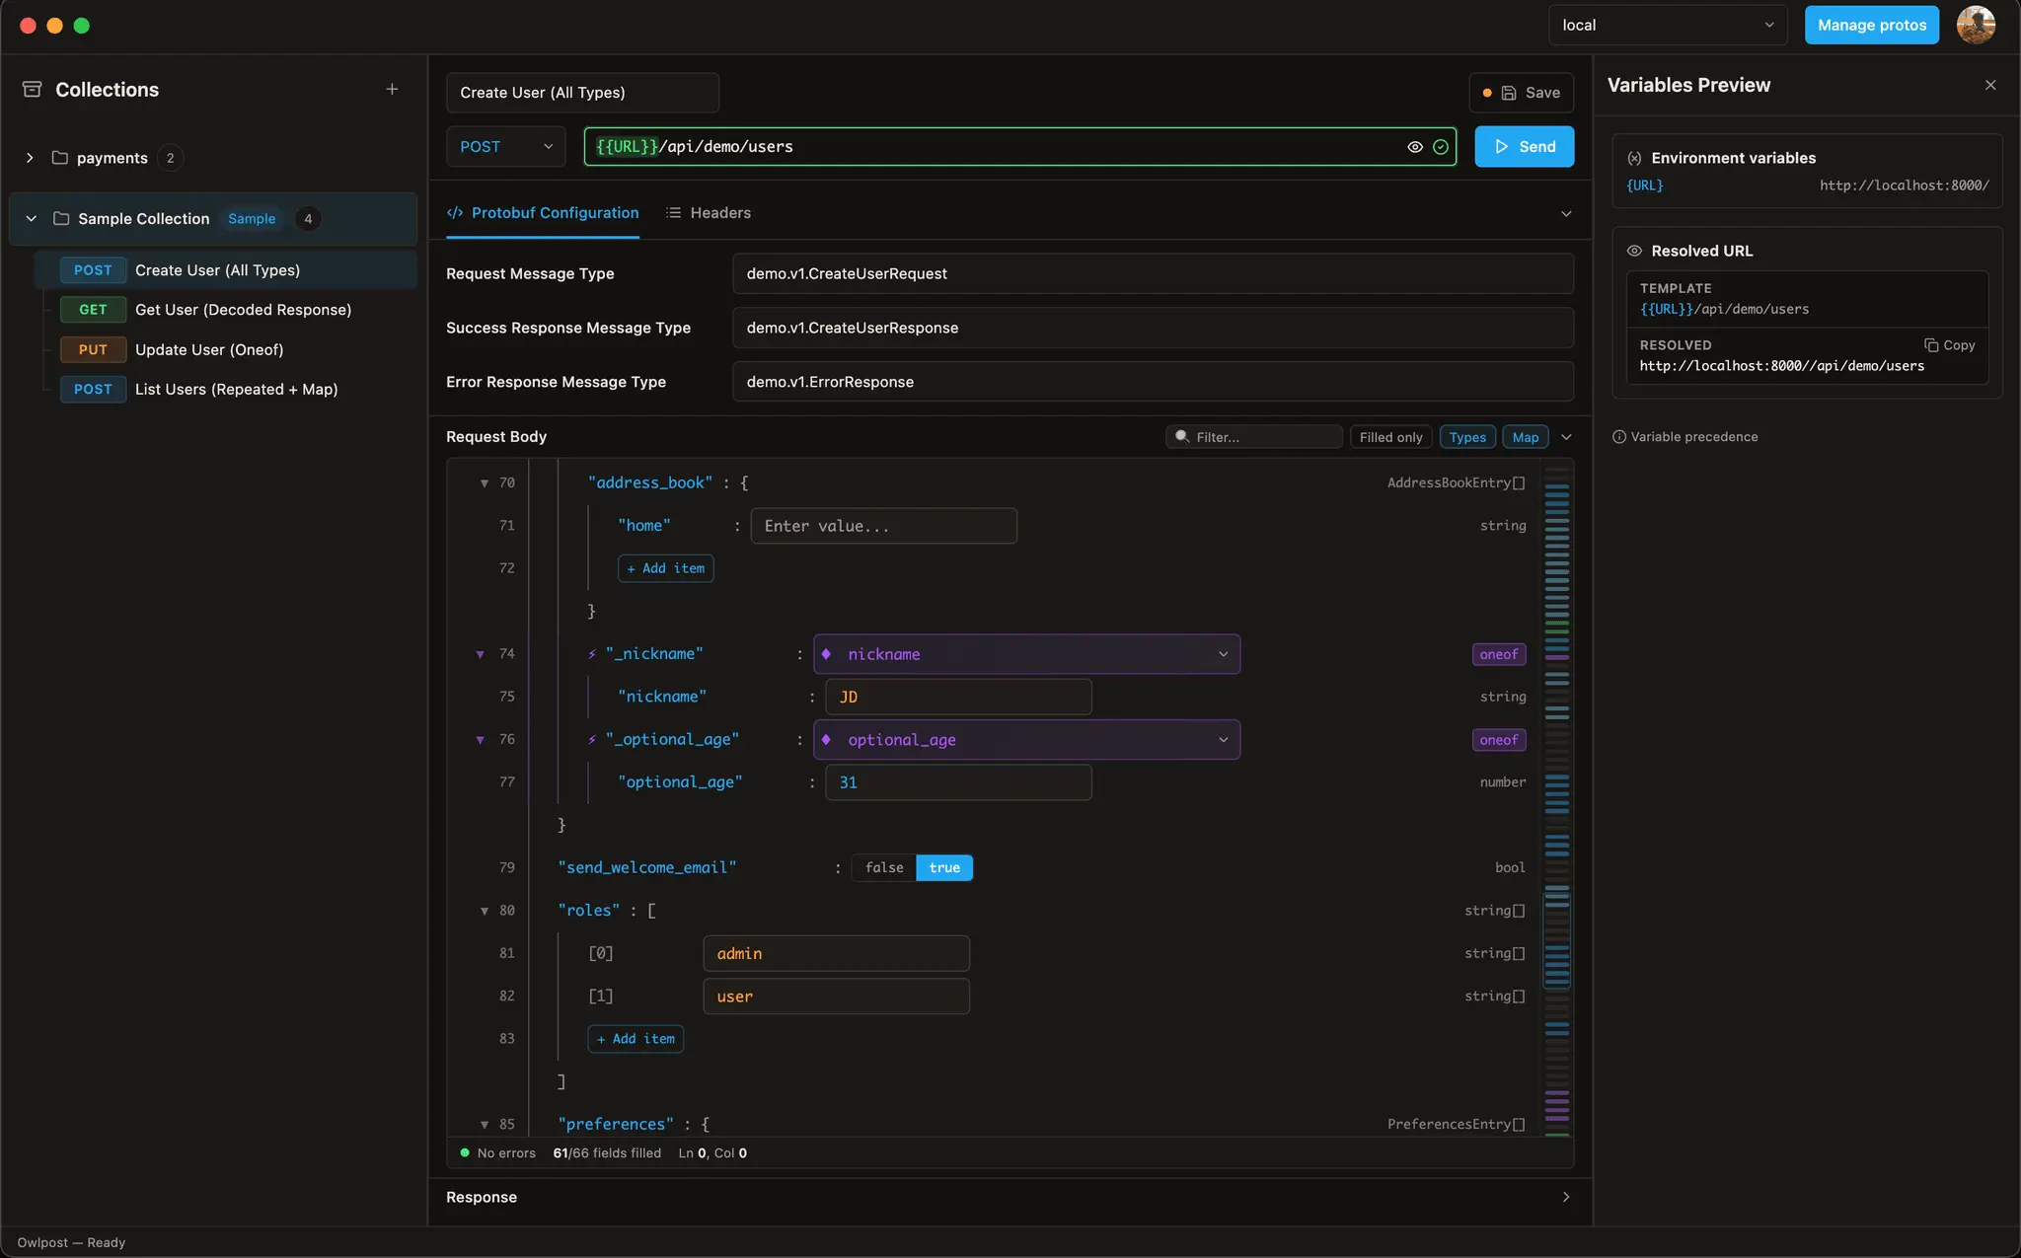Switch to the Protobuf Configuration tab
The image size is (2021, 1258).
543,213
